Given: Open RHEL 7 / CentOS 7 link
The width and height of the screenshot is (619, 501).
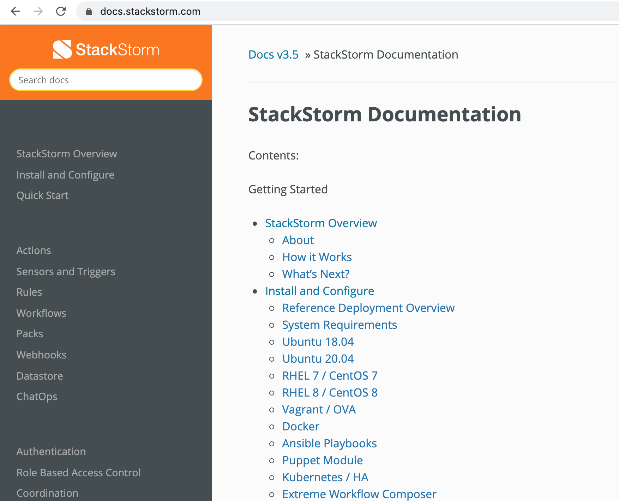Looking at the screenshot, I should coord(330,376).
